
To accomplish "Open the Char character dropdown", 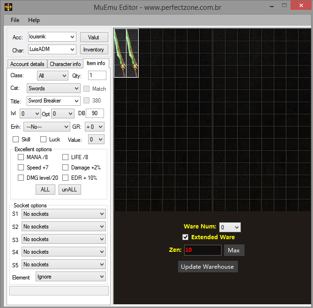I will pyautogui.click(x=52, y=49).
